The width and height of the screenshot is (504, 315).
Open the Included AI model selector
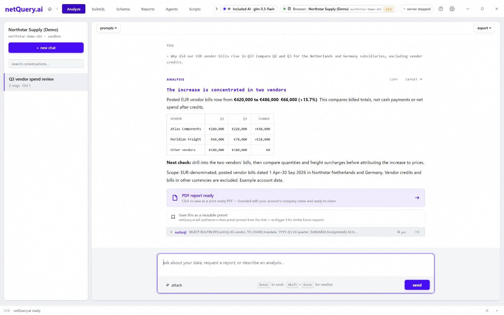click(x=249, y=9)
